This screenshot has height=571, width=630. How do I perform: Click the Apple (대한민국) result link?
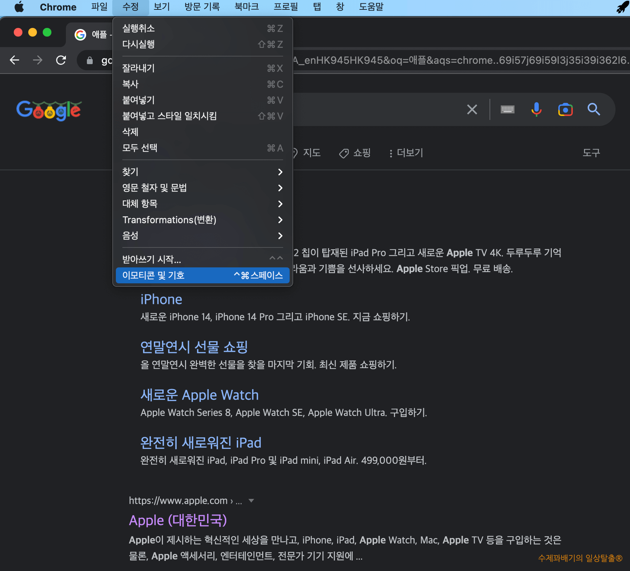pos(178,520)
